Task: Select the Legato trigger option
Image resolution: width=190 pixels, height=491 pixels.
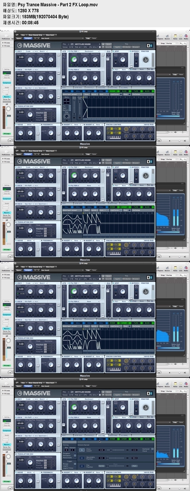Action: [x=75, y=466]
